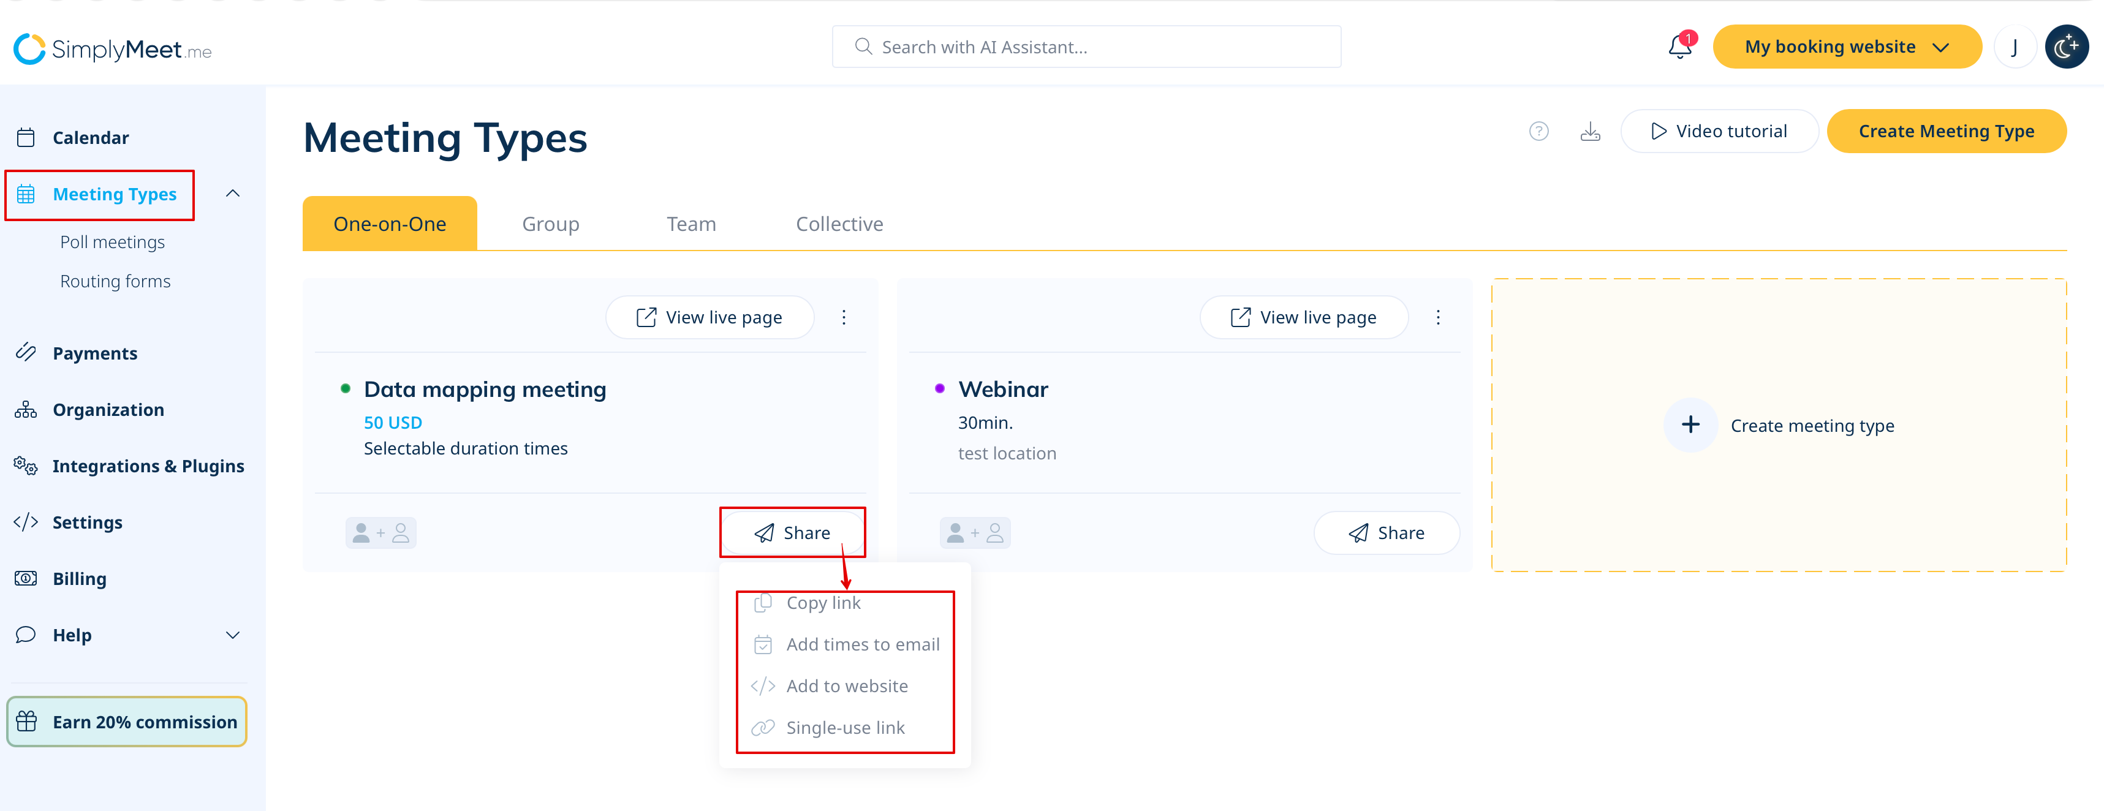Open the Webinar card three-dot menu

tap(1437, 318)
